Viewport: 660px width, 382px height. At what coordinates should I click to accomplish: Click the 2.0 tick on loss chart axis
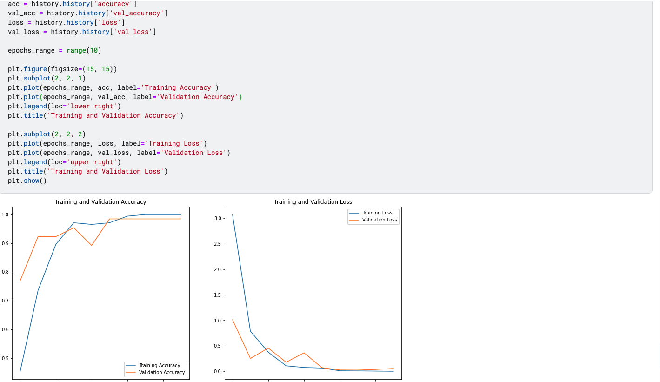click(x=218, y=269)
